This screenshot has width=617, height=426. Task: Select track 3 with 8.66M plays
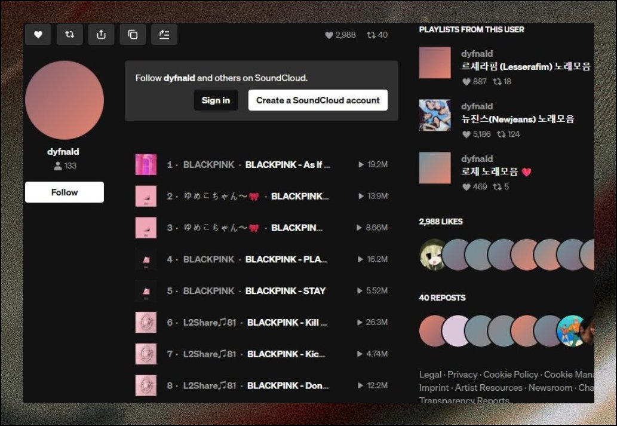261,228
